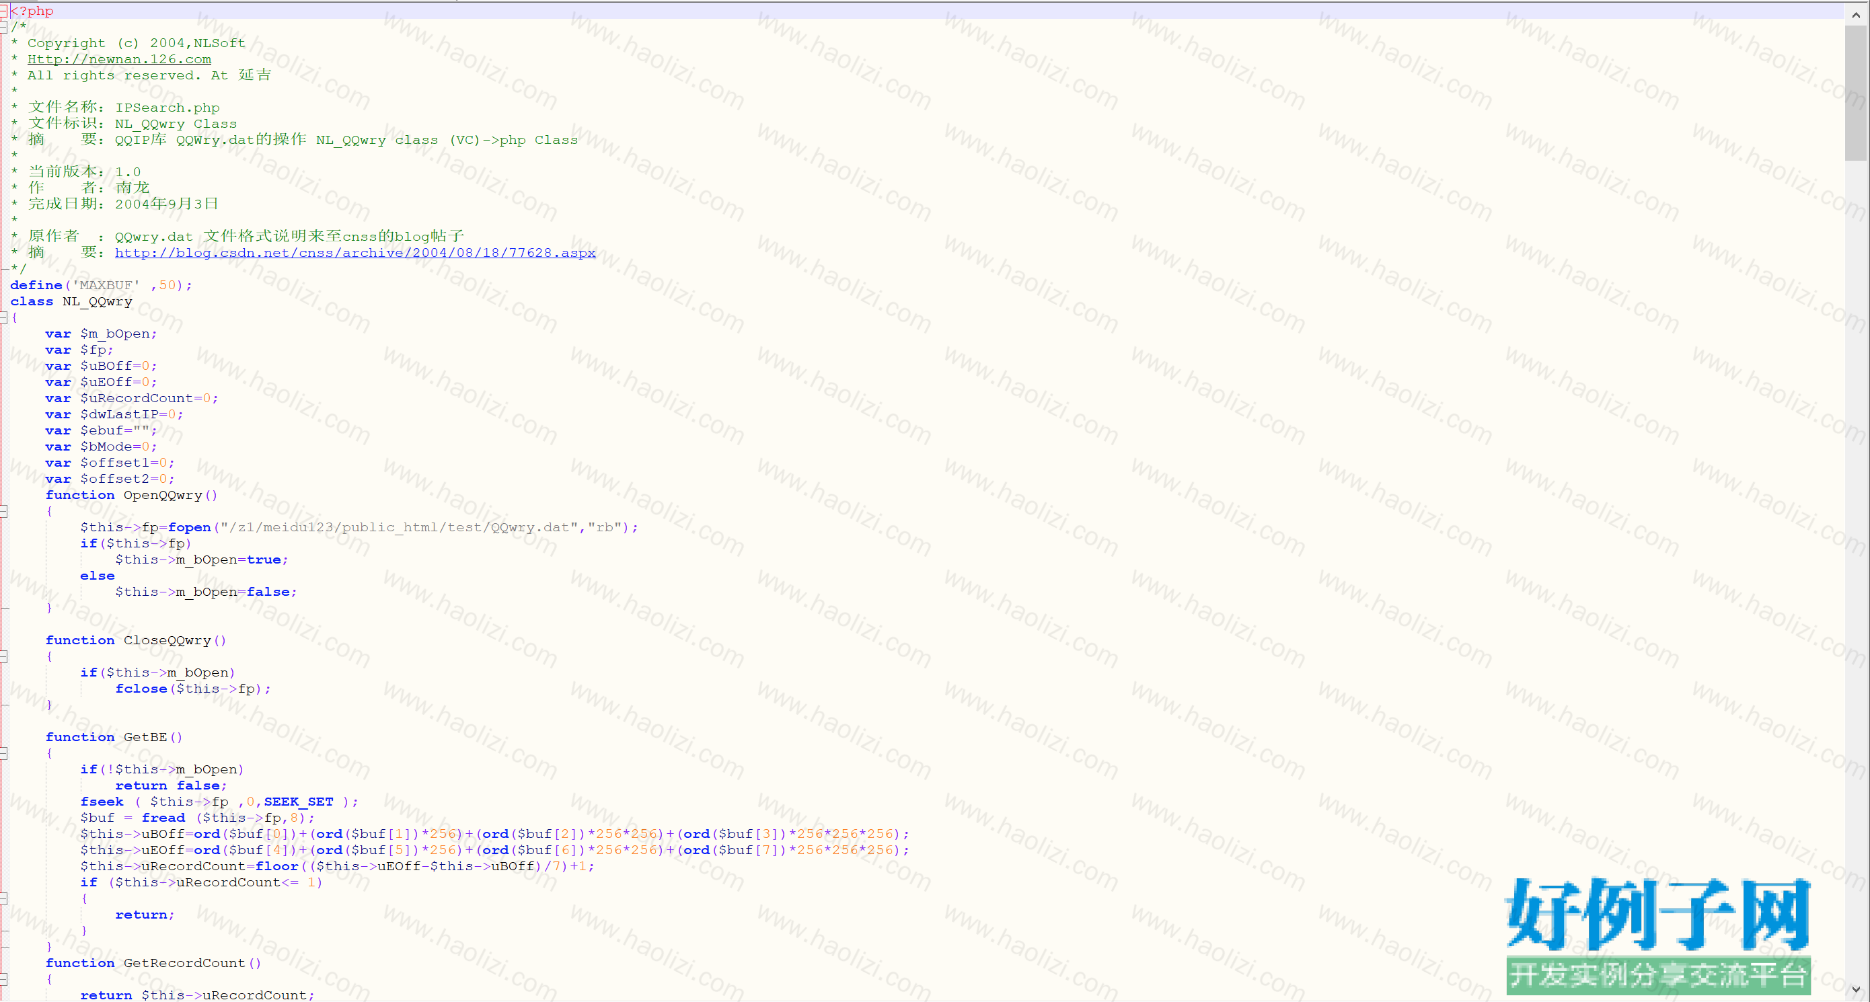The height and width of the screenshot is (1002, 1870).
Task: Click the 'fclose($this->fp);' line
Action: click(193, 689)
